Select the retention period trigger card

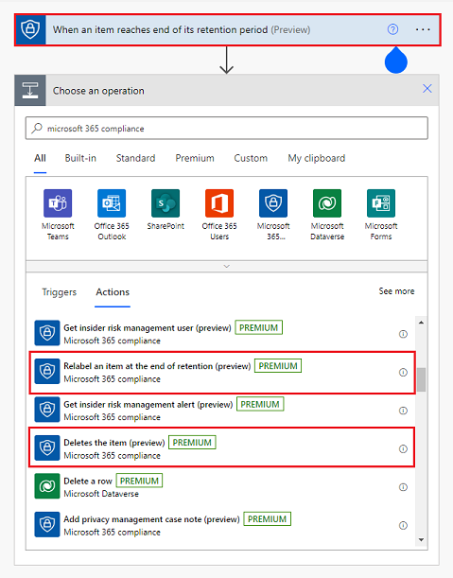point(227,30)
